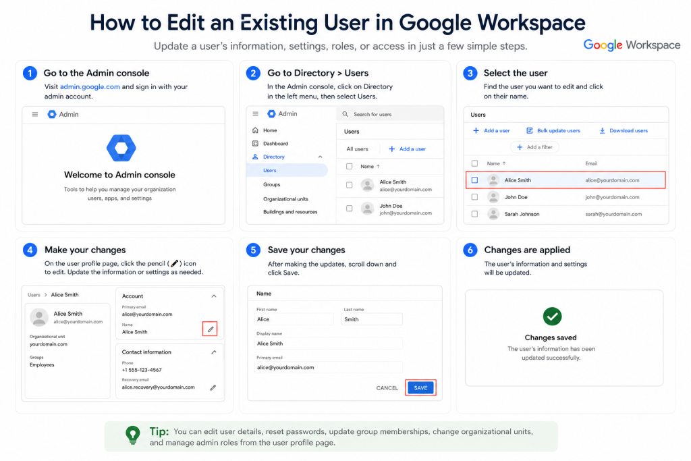The width and height of the screenshot is (691, 461).
Task: Click the Admin logo in step 2 header
Action: [x=272, y=113]
